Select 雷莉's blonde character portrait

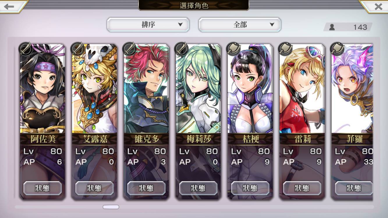302,89
